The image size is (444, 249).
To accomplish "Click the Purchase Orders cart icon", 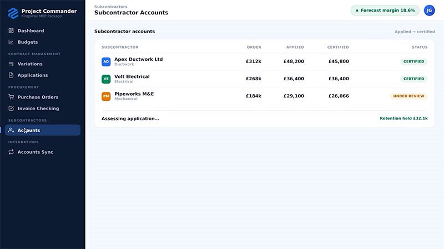I will point(11,97).
